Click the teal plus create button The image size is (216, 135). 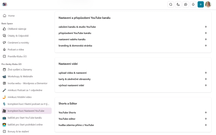click(201, 5)
